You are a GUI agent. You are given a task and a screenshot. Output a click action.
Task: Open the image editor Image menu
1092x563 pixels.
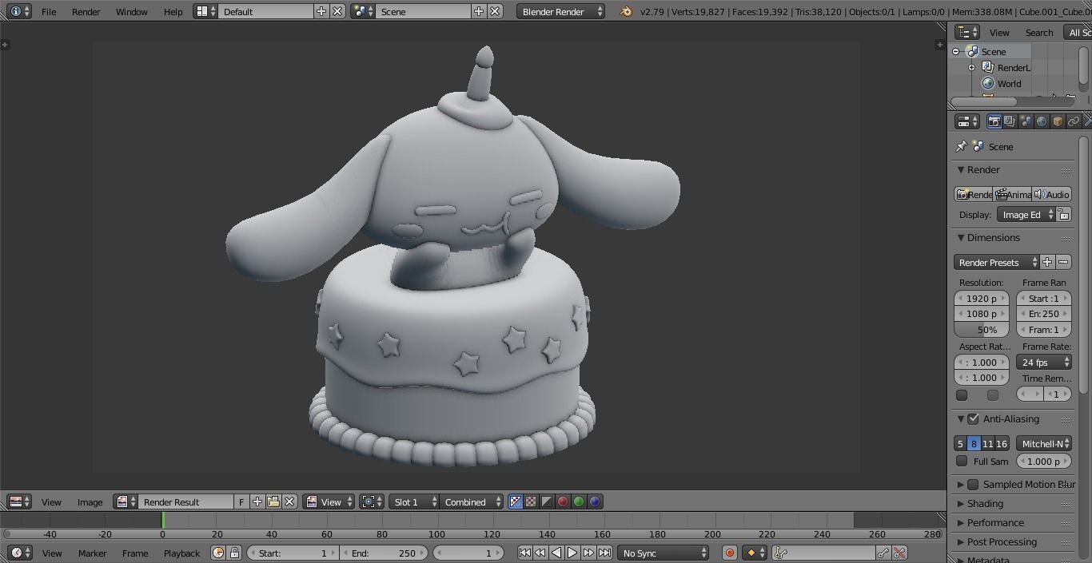tap(90, 502)
